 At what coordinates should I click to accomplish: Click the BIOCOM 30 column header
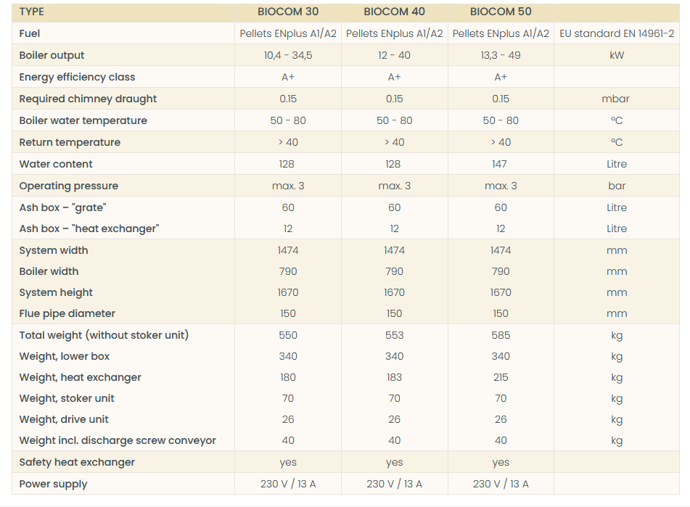(288, 12)
